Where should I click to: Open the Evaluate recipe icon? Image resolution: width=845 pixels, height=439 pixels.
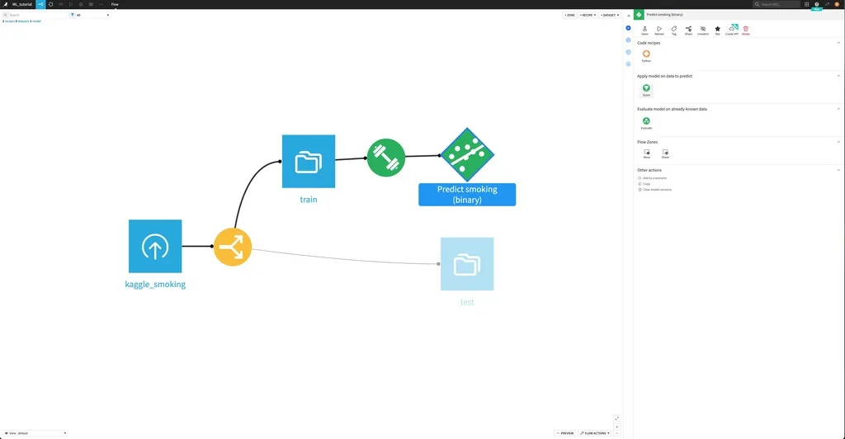point(646,123)
